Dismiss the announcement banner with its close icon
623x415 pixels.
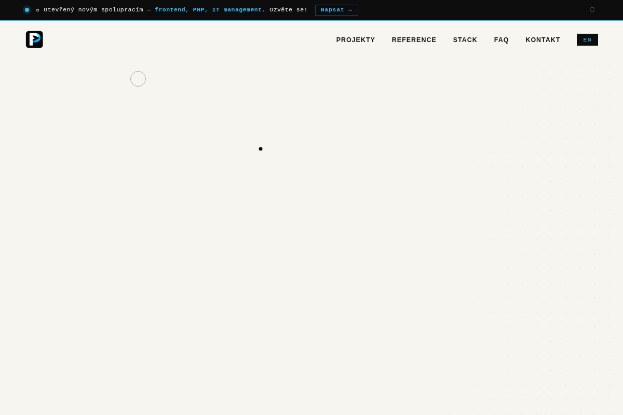(592, 10)
